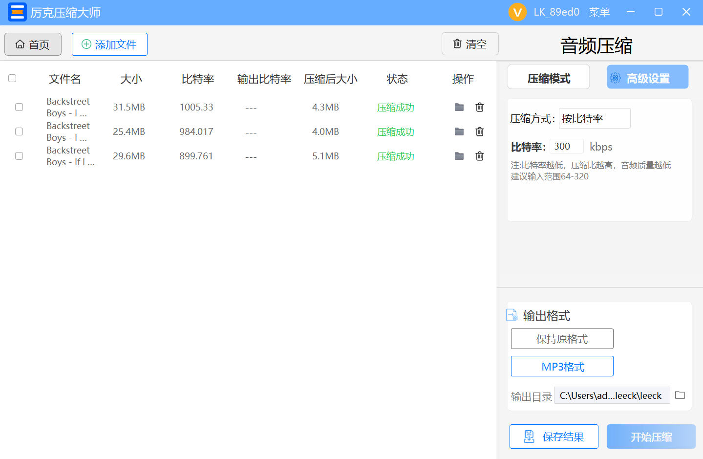Switch to the 压缩模式 tab
Viewport: 703px width, 459px height.
(549, 77)
